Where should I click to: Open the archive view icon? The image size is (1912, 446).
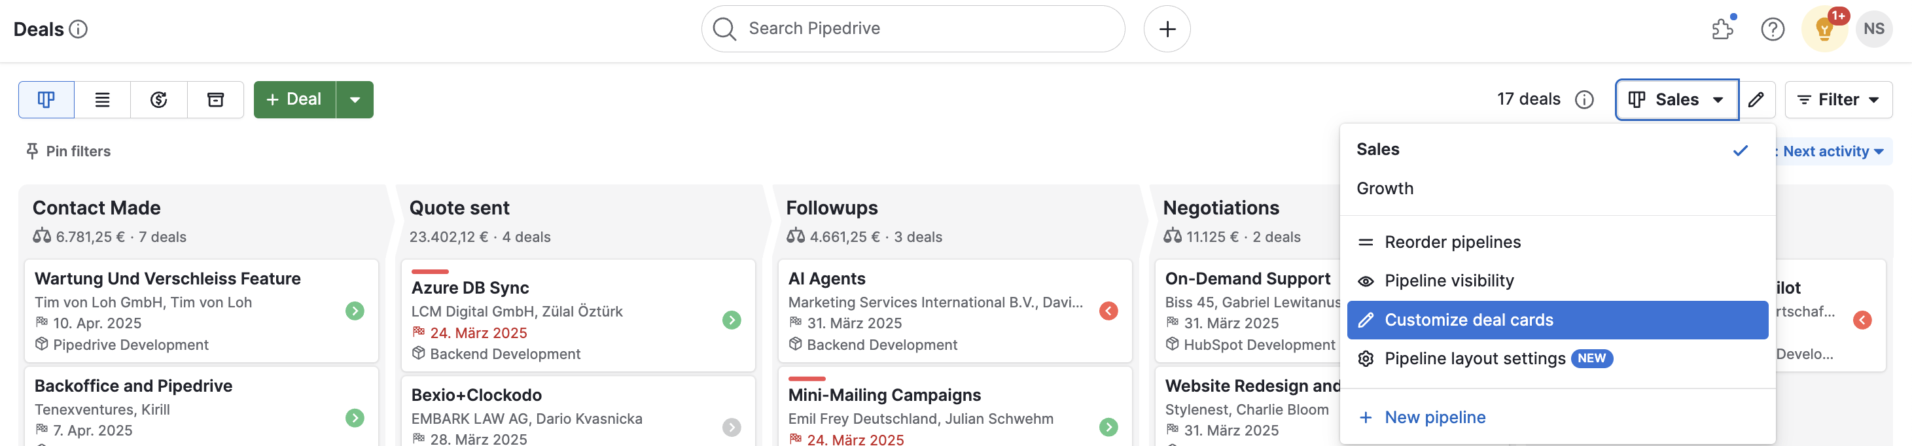tap(215, 99)
